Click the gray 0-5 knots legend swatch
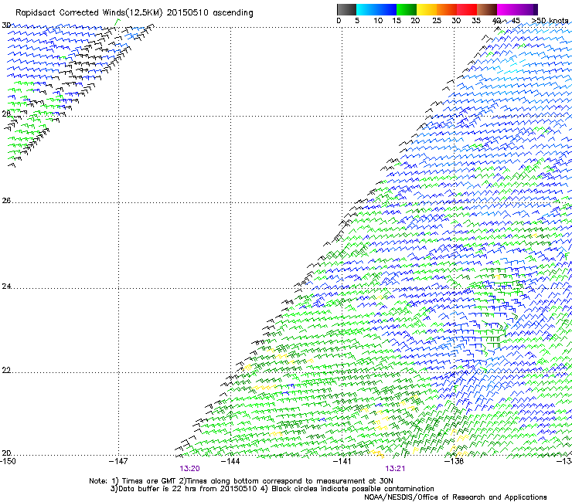Image resolution: width=572 pixels, height=502 pixels. coord(346,9)
